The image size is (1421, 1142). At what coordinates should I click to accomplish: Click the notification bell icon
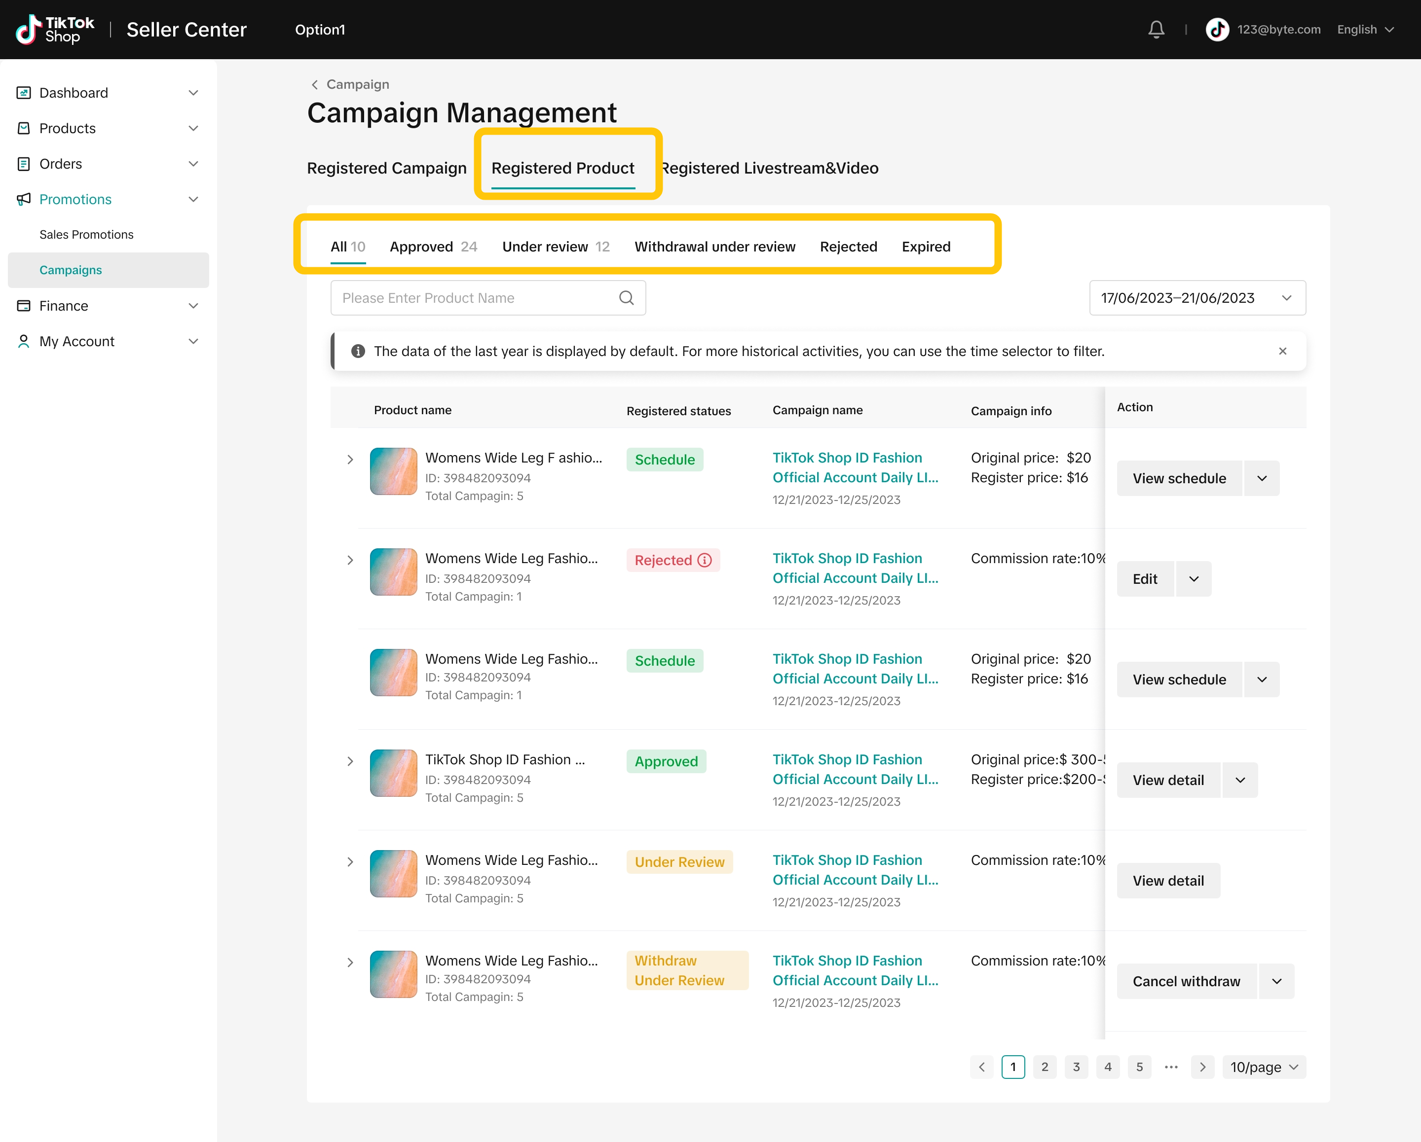tap(1156, 30)
